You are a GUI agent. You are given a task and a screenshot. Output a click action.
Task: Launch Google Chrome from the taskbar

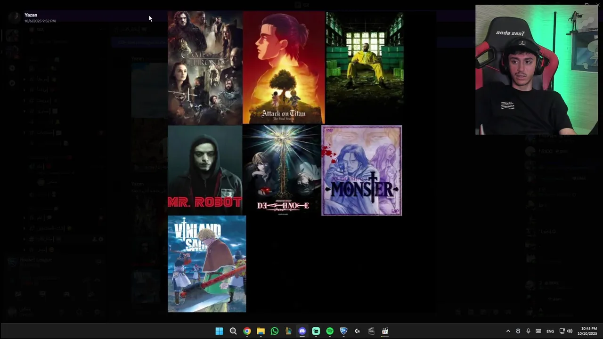(247, 331)
